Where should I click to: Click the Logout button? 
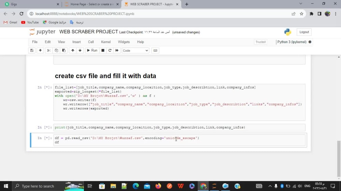click(x=304, y=32)
